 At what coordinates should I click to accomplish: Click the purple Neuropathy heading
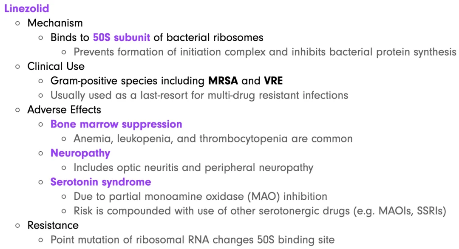click(x=80, y=153)
